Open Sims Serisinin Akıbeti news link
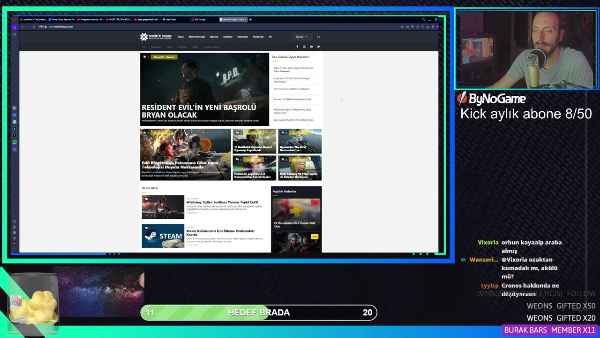The width and height of the screenshot is (600, 338). pos(292,89)
